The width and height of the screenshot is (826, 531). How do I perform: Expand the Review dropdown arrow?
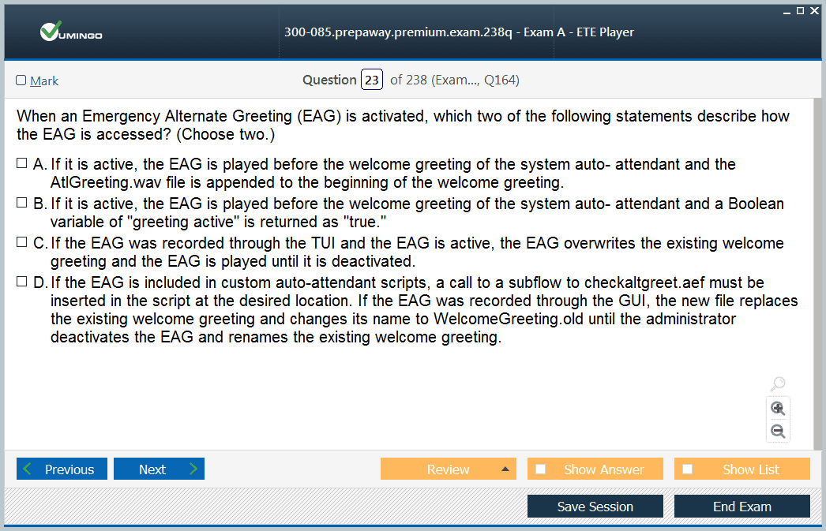505,469
